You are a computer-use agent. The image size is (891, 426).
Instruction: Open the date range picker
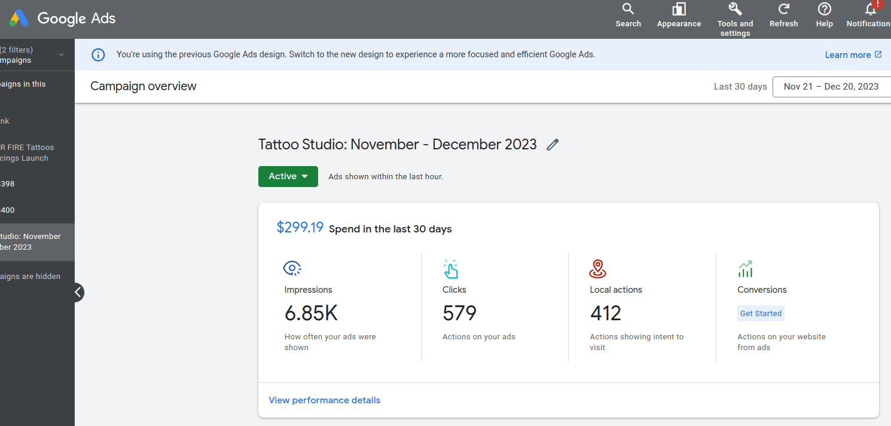(832, 87)
